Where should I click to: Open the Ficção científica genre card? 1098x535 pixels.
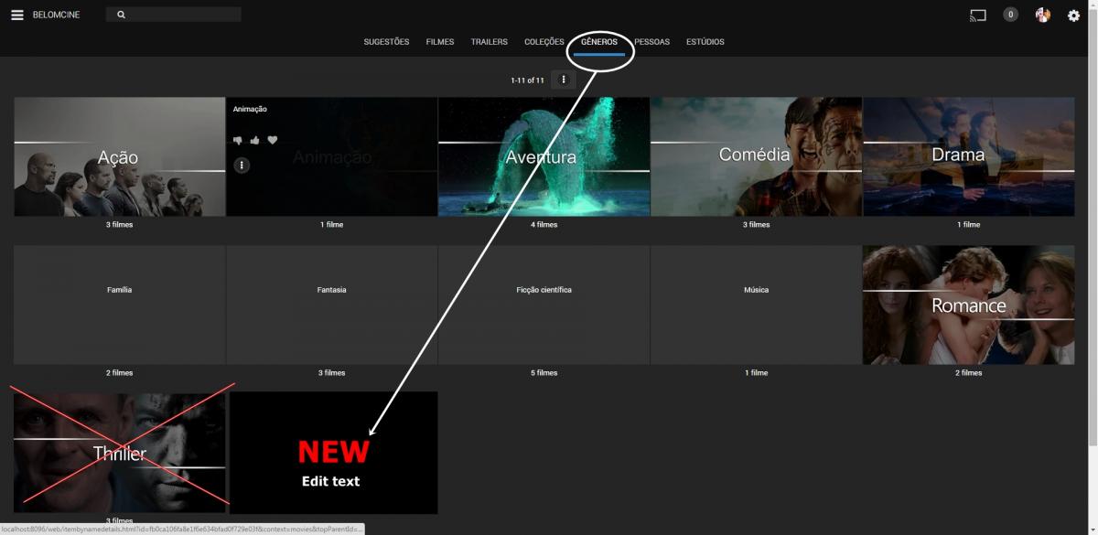pyautogui.click(x=544, y=305)
